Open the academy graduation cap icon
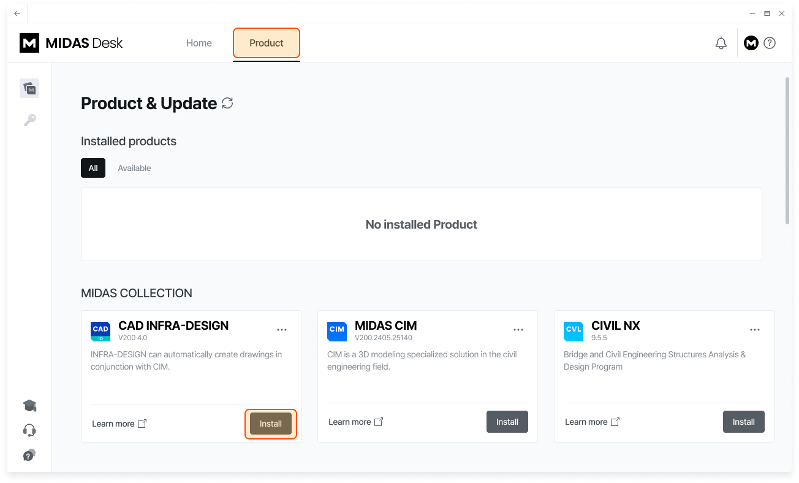 29,405
